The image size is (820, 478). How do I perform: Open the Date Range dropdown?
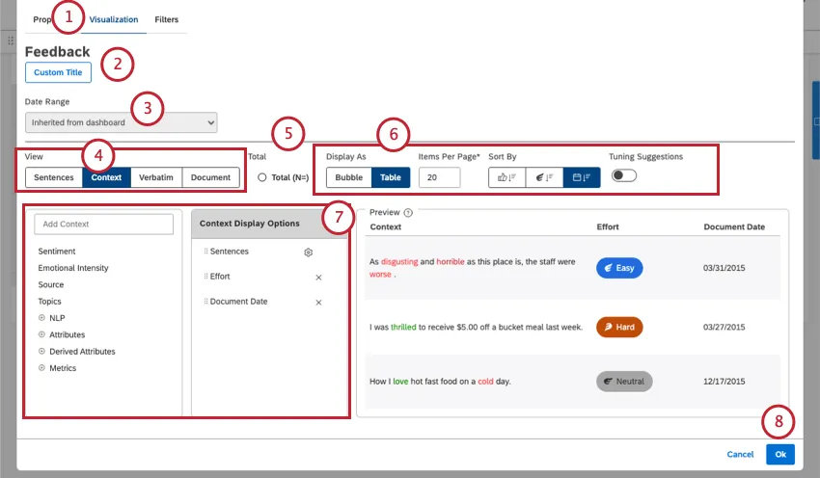point(122,122)
